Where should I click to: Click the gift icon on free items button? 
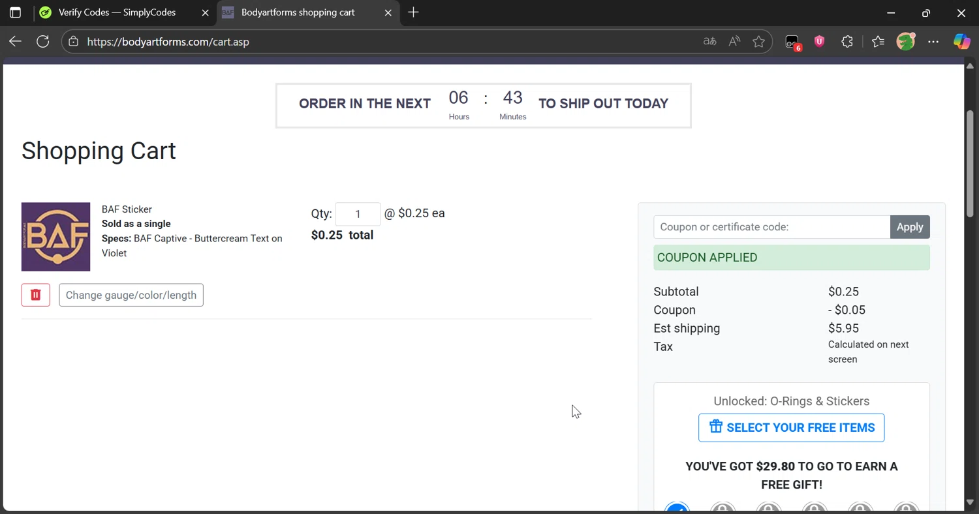pyautogui.click(x=716, y=427)
